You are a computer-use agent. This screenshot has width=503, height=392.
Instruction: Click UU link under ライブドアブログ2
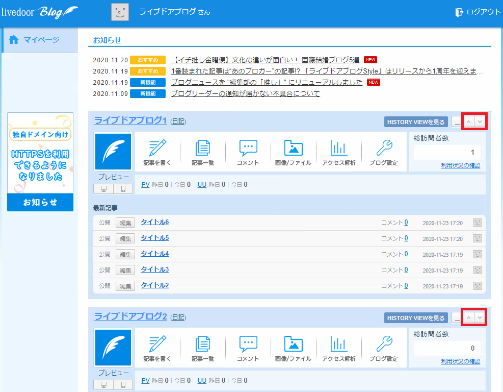(x=202, y=381)
